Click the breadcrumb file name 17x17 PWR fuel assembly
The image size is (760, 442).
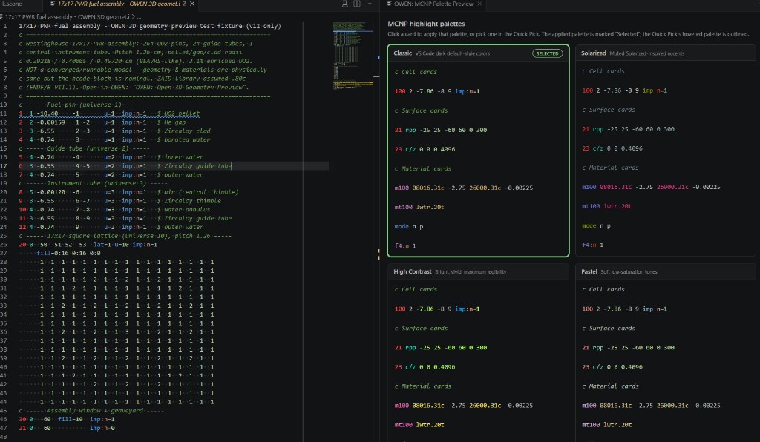tap(68, 17)
